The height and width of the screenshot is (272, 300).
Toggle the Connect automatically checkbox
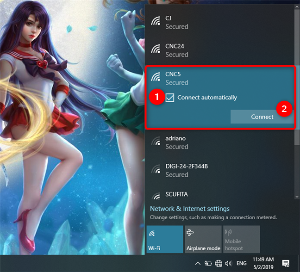click(170, 98)
